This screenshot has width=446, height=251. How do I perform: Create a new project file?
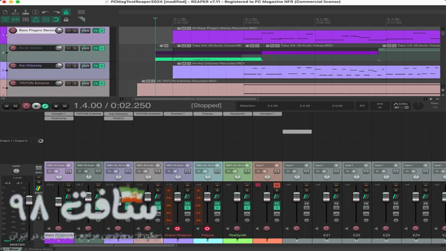(x=5, y=12)
